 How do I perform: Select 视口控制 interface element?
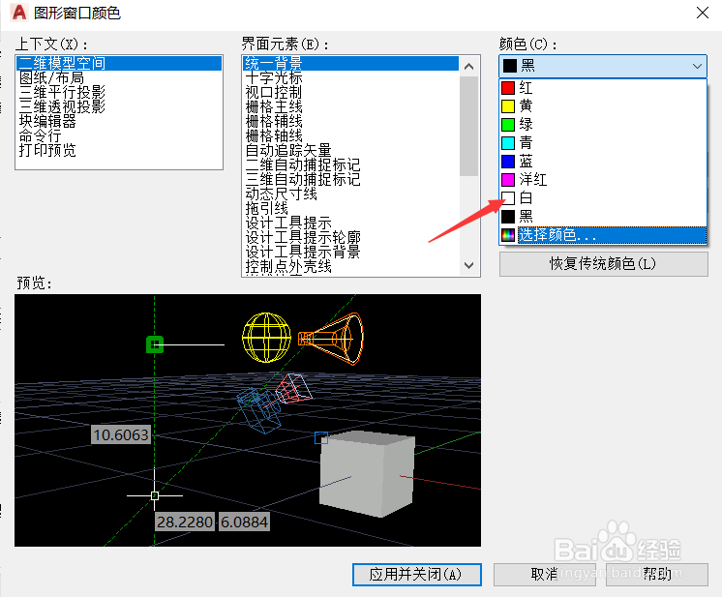[x=350, y=92]
